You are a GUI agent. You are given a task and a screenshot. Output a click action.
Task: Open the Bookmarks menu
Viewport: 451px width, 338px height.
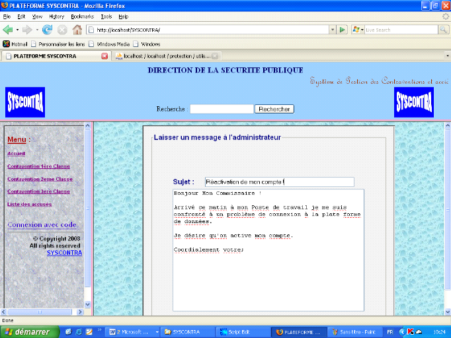(x=82, y=16)
